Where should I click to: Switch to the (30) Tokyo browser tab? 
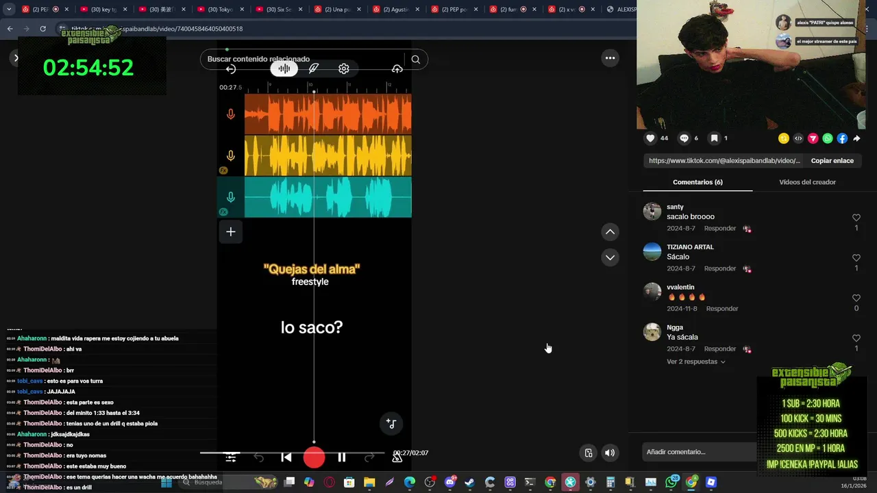point(221,10)
